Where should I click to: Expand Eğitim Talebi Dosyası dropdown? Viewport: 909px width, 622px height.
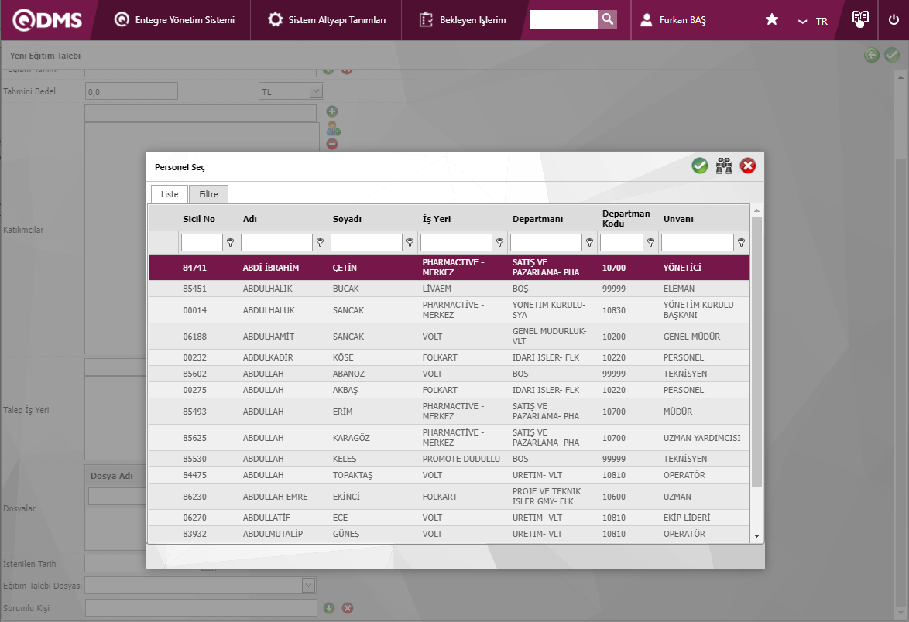click(309, 586)
